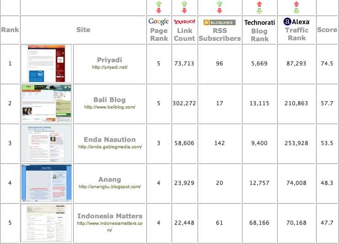Open the Indonesia Matters title link
This screenshot has height=244, width=339.
pyautogui.click(x=110, y=216)
